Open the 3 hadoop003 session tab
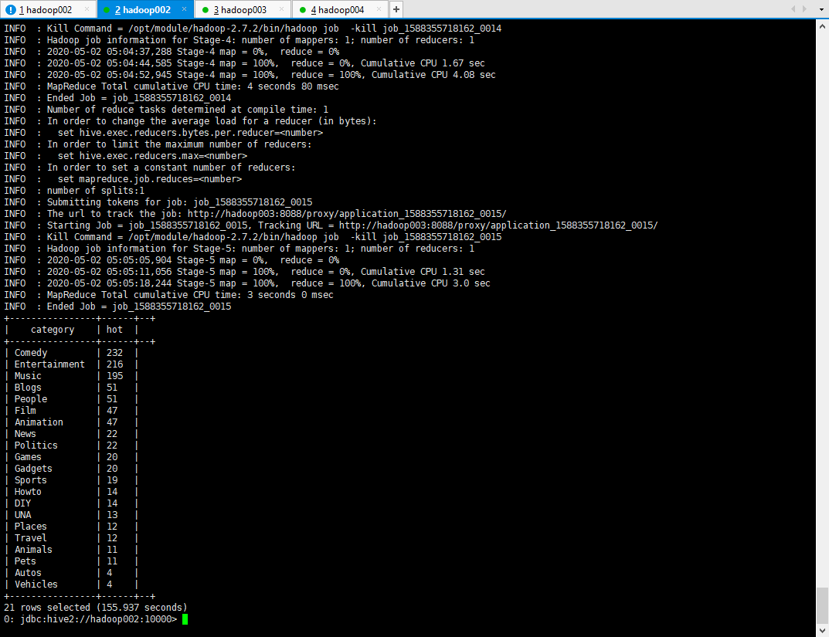The image size is (829, 637). (243, 9)
